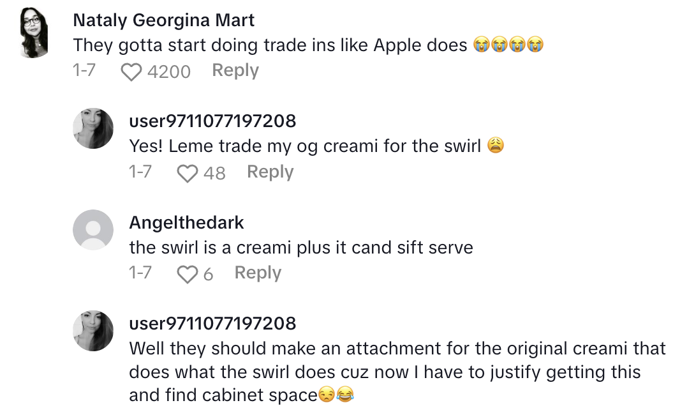The width and height of the screenshot is (680, 410).
Task: Select the username Angelthedark
Action: (187, 222)
